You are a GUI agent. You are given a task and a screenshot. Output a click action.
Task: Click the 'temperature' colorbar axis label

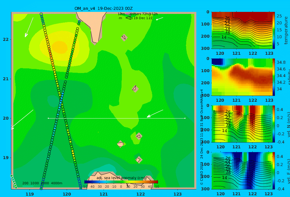pos(286,30)
